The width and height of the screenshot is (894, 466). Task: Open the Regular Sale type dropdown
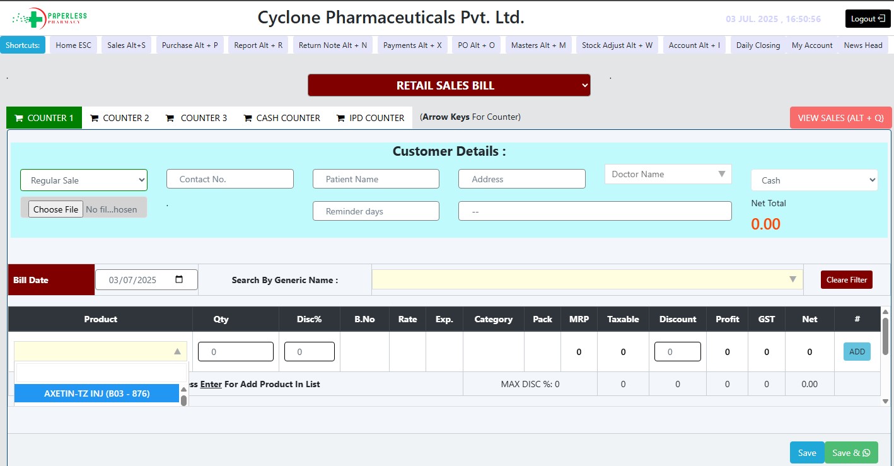pos(84,180)
